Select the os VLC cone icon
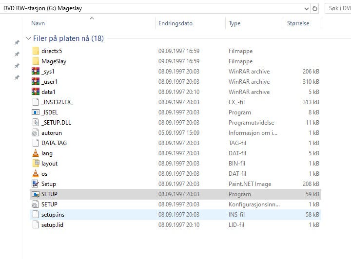The height and width of the screenshot is (259, 351). click(36, 174)
